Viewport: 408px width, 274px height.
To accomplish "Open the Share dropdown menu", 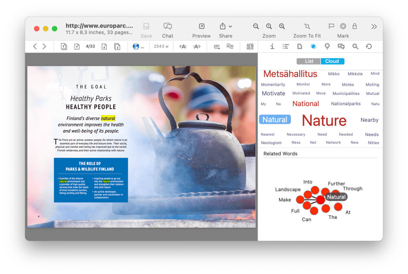I will 226,27.
